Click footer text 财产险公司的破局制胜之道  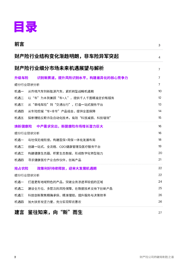pos(157,257)
